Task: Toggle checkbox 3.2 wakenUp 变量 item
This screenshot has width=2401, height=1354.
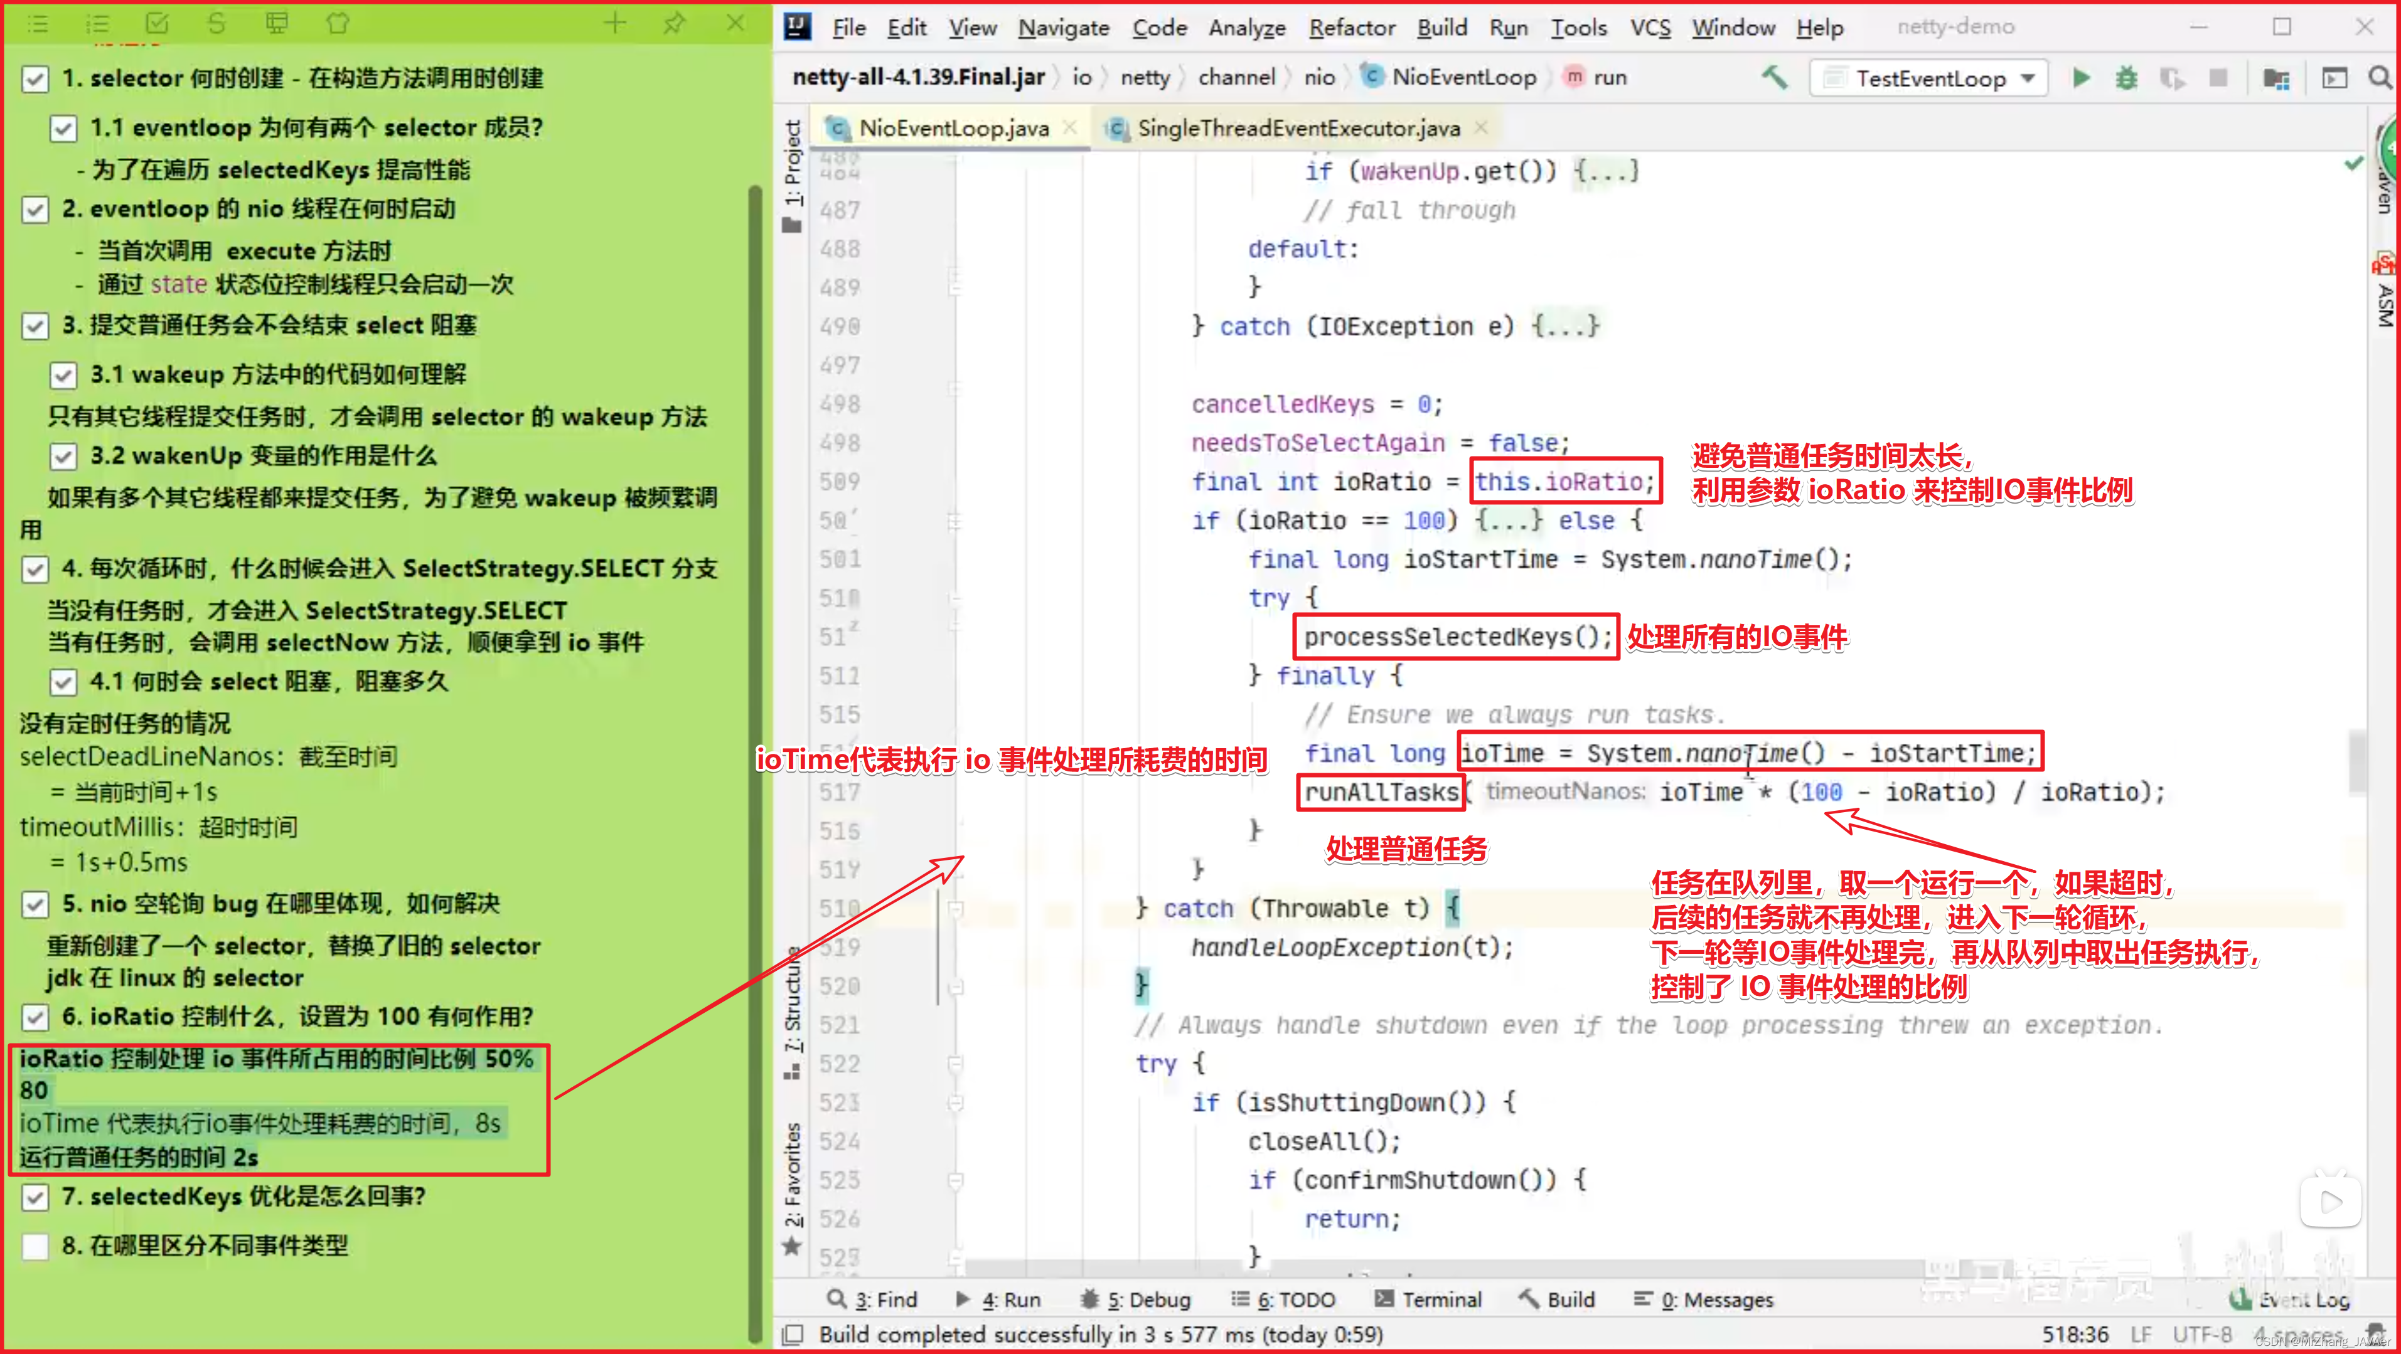Action: [63, 457]
